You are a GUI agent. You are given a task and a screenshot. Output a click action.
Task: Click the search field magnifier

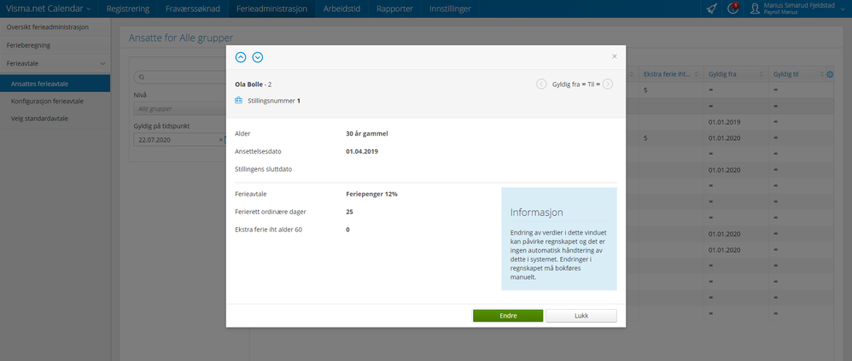point(142,78)
